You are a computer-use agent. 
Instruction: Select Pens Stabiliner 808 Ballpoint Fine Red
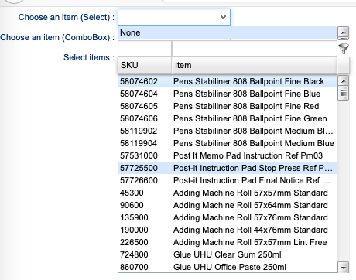[x=228, y=106]
